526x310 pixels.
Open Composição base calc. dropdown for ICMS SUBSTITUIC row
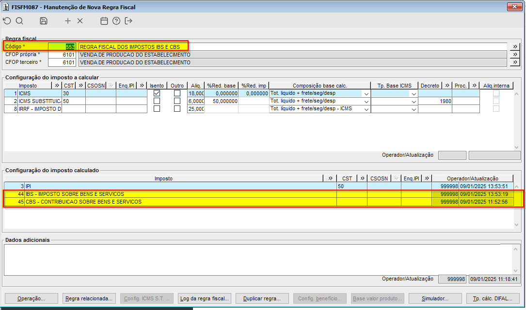[x=367, y=101]
